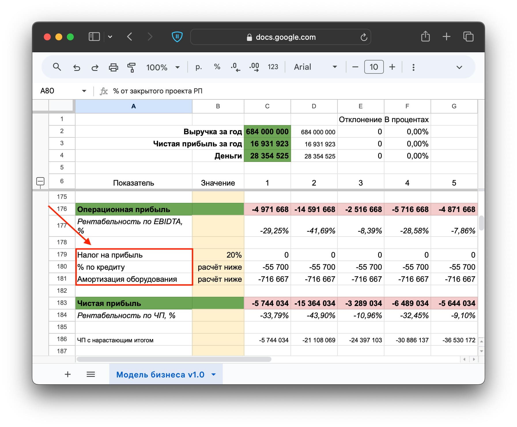Collapse the row group with minus toggle
The image size is (517, 427).
click(x=40, y=182)
